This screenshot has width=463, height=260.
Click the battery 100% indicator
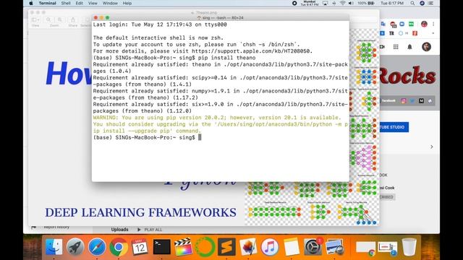[x=366, y=3]
